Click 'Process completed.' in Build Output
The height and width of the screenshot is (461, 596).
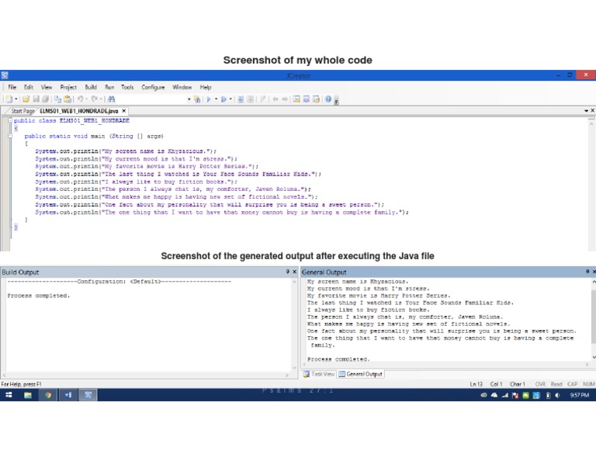click(x=39, y=296)
